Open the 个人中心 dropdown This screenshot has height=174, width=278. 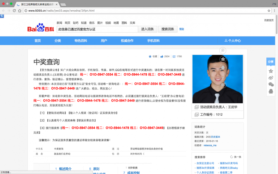[x=232, y=41]
